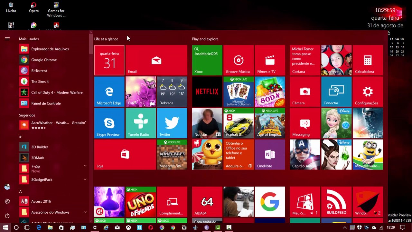This screenshot has width=412, height=232.
Task: Open the Dobrada weather tile
Action: click(172, 92)
